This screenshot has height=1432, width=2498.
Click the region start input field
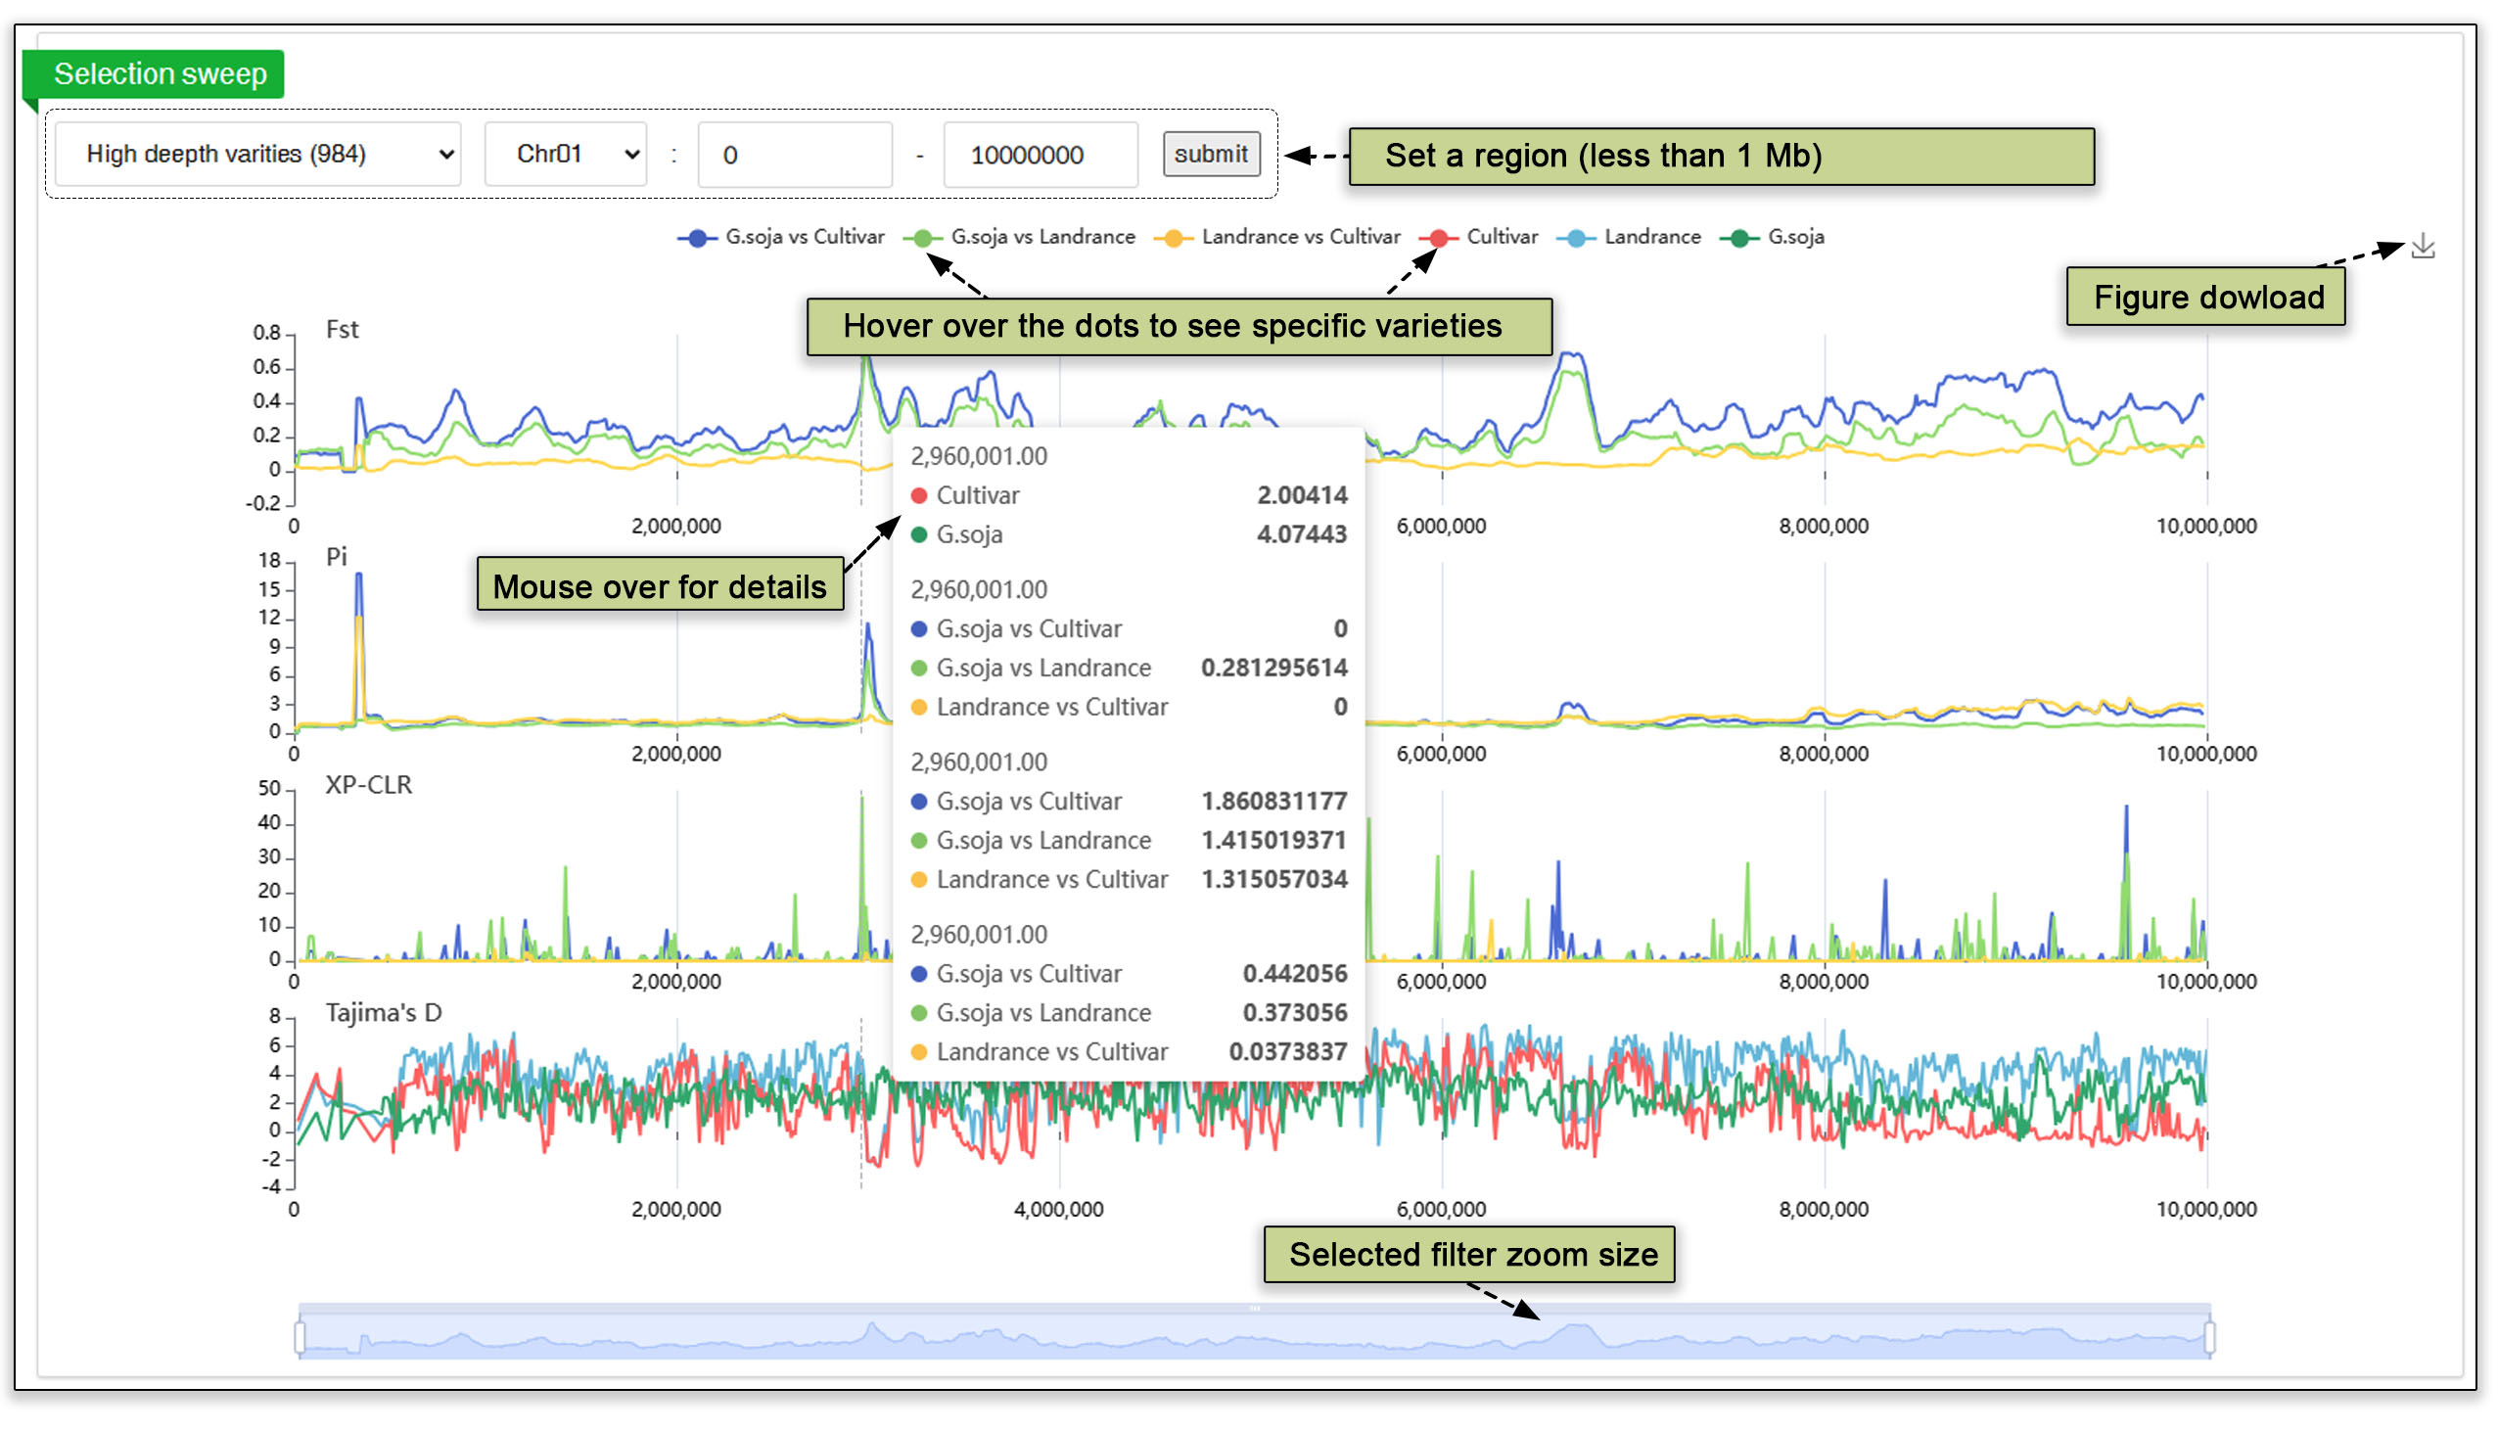795,155
